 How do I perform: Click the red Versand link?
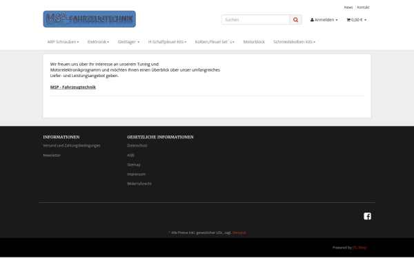coord(239,233)
